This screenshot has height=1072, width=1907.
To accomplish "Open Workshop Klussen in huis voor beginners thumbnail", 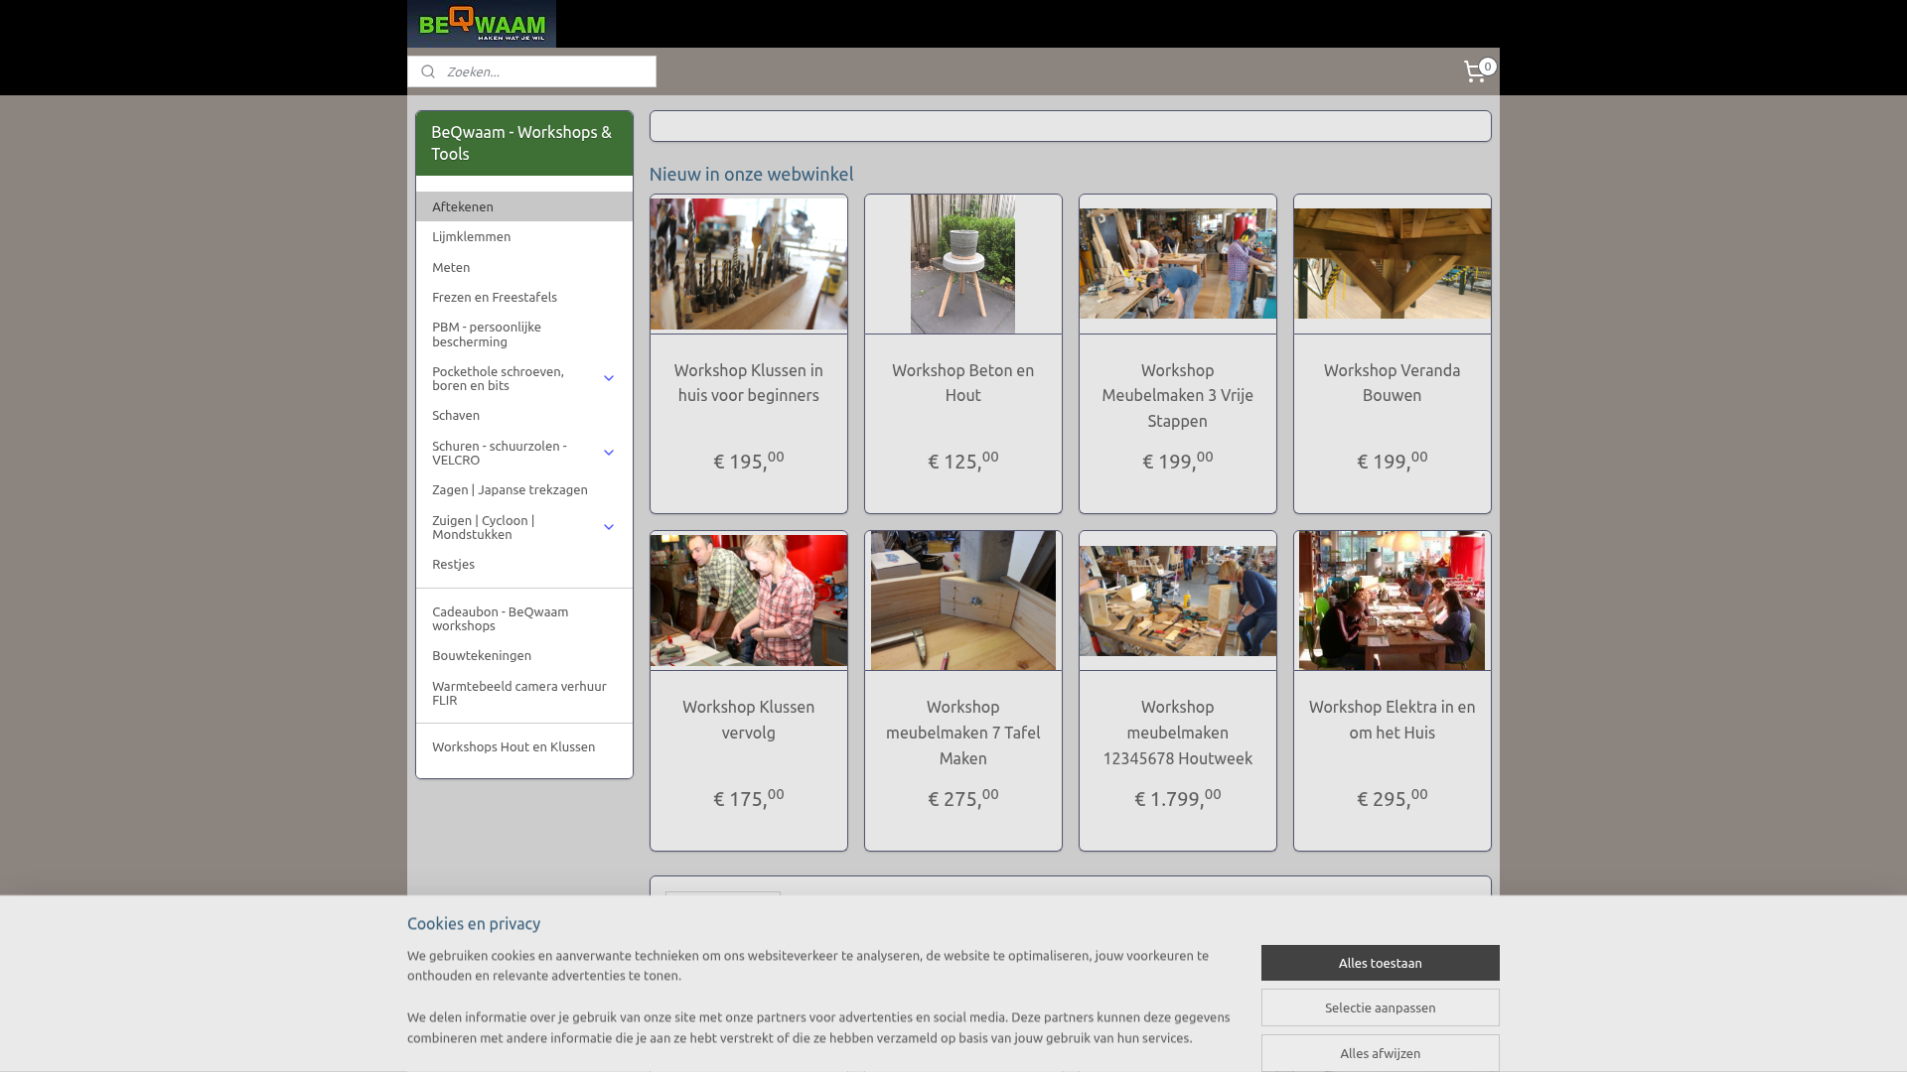I will [x=749, y=264].
